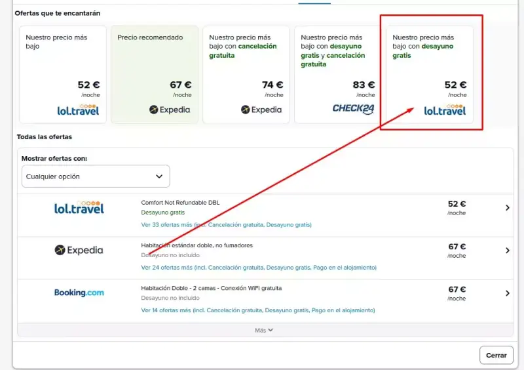The image size is (524, 370).
Task: Select the Precio recomendado Expedia card
Action: click(x=155, y=75)
